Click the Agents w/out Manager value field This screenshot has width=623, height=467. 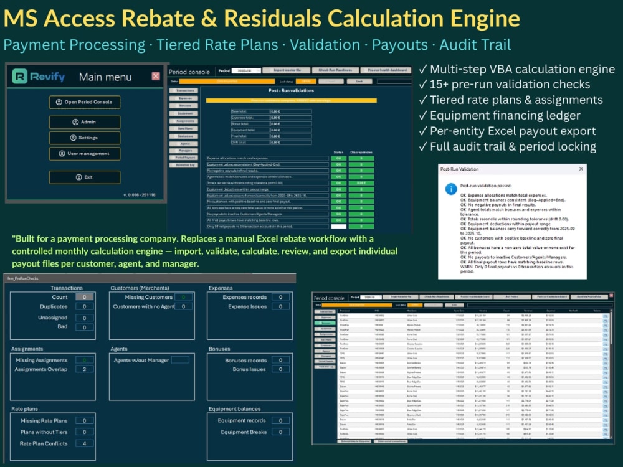pyautogui.click(x=180, y=360)
